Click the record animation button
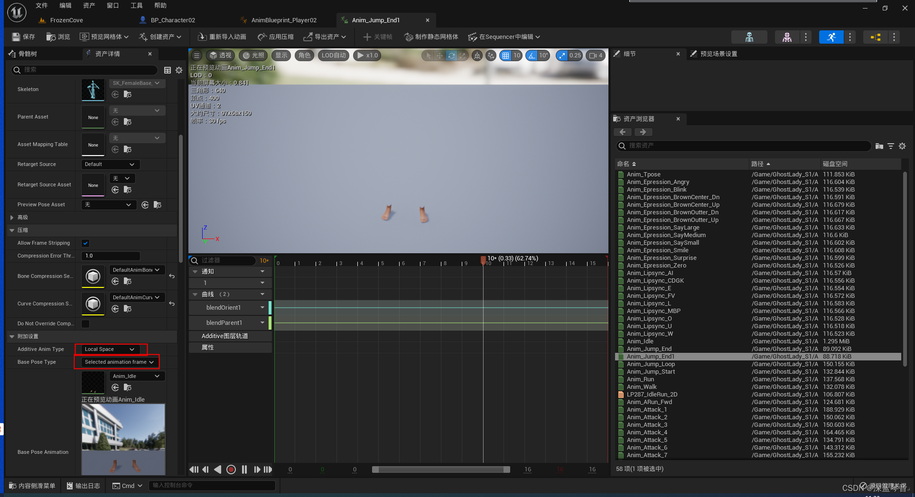This screenshot has height=497, width=915. [231, 469]
